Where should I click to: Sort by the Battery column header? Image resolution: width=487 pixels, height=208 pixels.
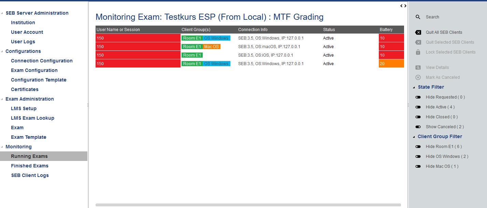tap(386, 30)
